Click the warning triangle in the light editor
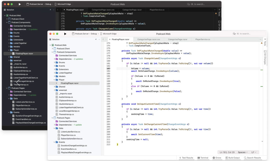 262,43
